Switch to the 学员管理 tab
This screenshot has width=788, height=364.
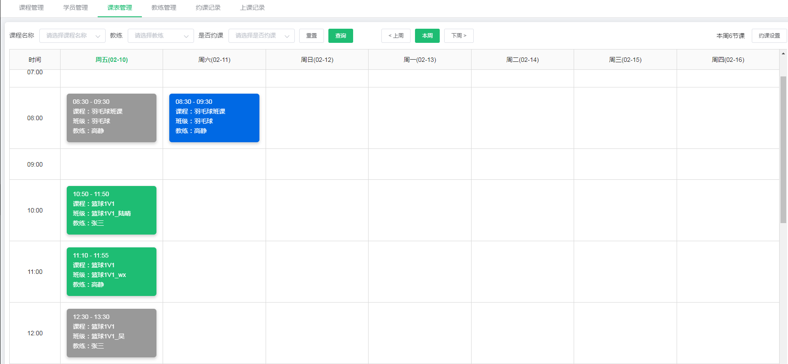tap(76, 8)
